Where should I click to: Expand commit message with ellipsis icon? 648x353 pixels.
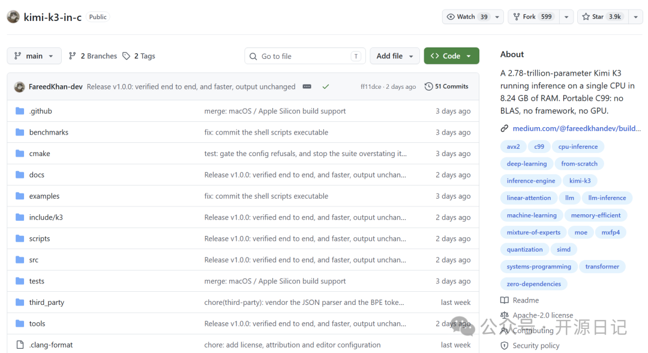coord(307,86)
